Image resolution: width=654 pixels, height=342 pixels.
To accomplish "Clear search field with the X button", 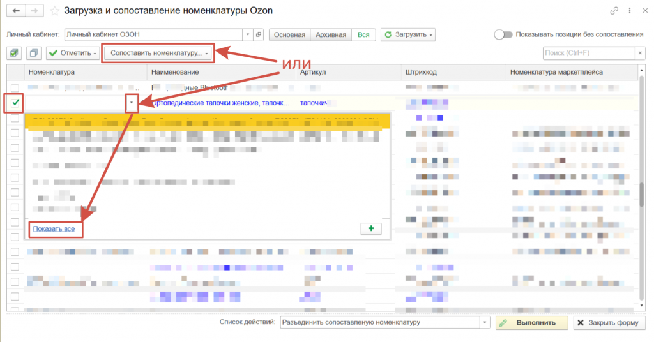I will 639,53.
